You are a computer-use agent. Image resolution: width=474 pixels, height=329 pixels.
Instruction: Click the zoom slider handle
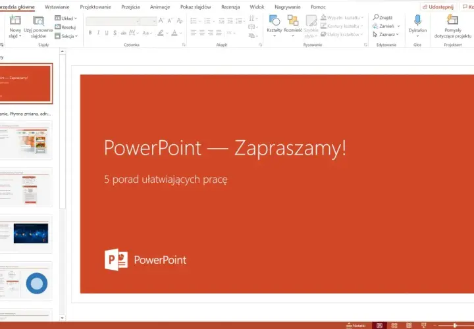[455, 325]
